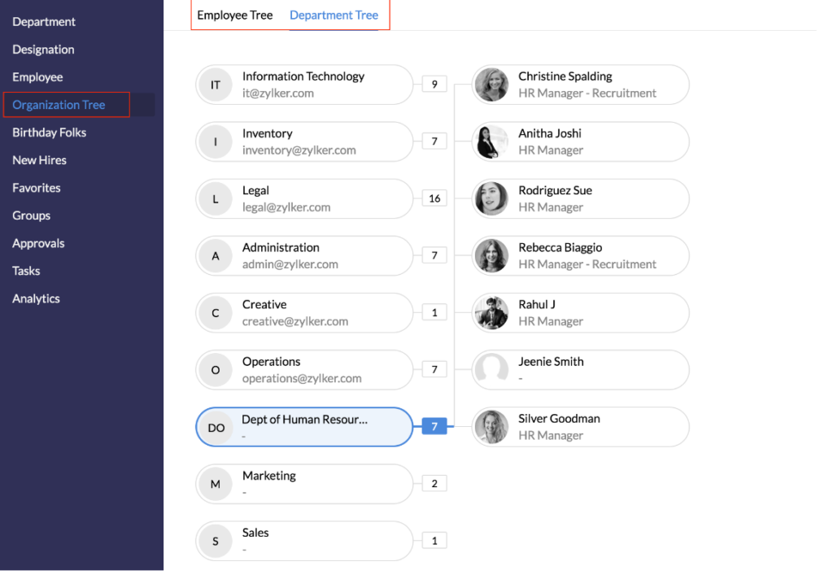Open Approvals from the sidebar
This screenshot has height=579, width=833.
38,242
